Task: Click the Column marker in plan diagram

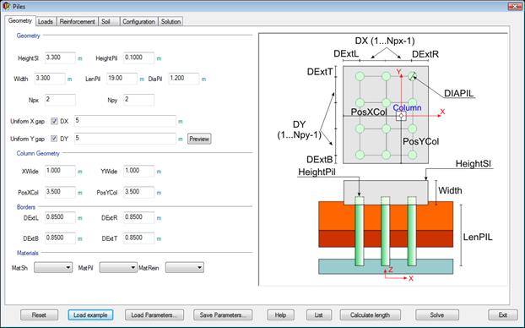Action: [x=401, y=116]
